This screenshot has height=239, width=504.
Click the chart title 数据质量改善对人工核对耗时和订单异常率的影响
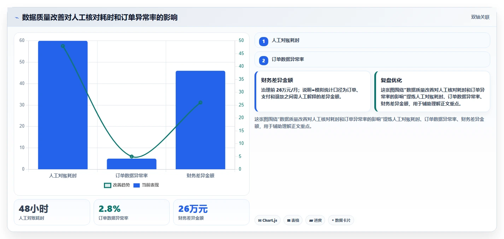pyautogui.click(x=100, y=17)
